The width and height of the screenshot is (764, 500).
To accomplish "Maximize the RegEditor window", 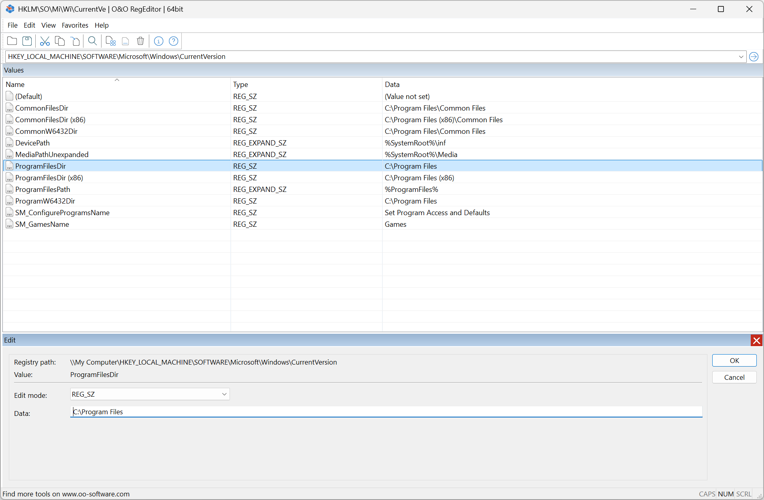I will 721,9.
